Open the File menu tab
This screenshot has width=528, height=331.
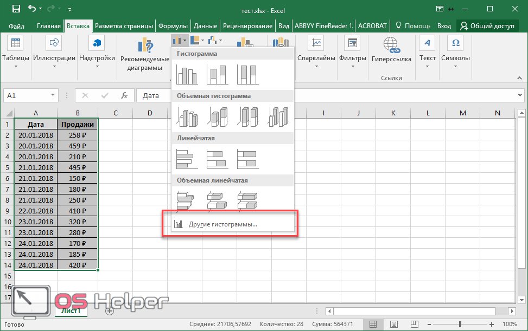(x=16, y=25)
